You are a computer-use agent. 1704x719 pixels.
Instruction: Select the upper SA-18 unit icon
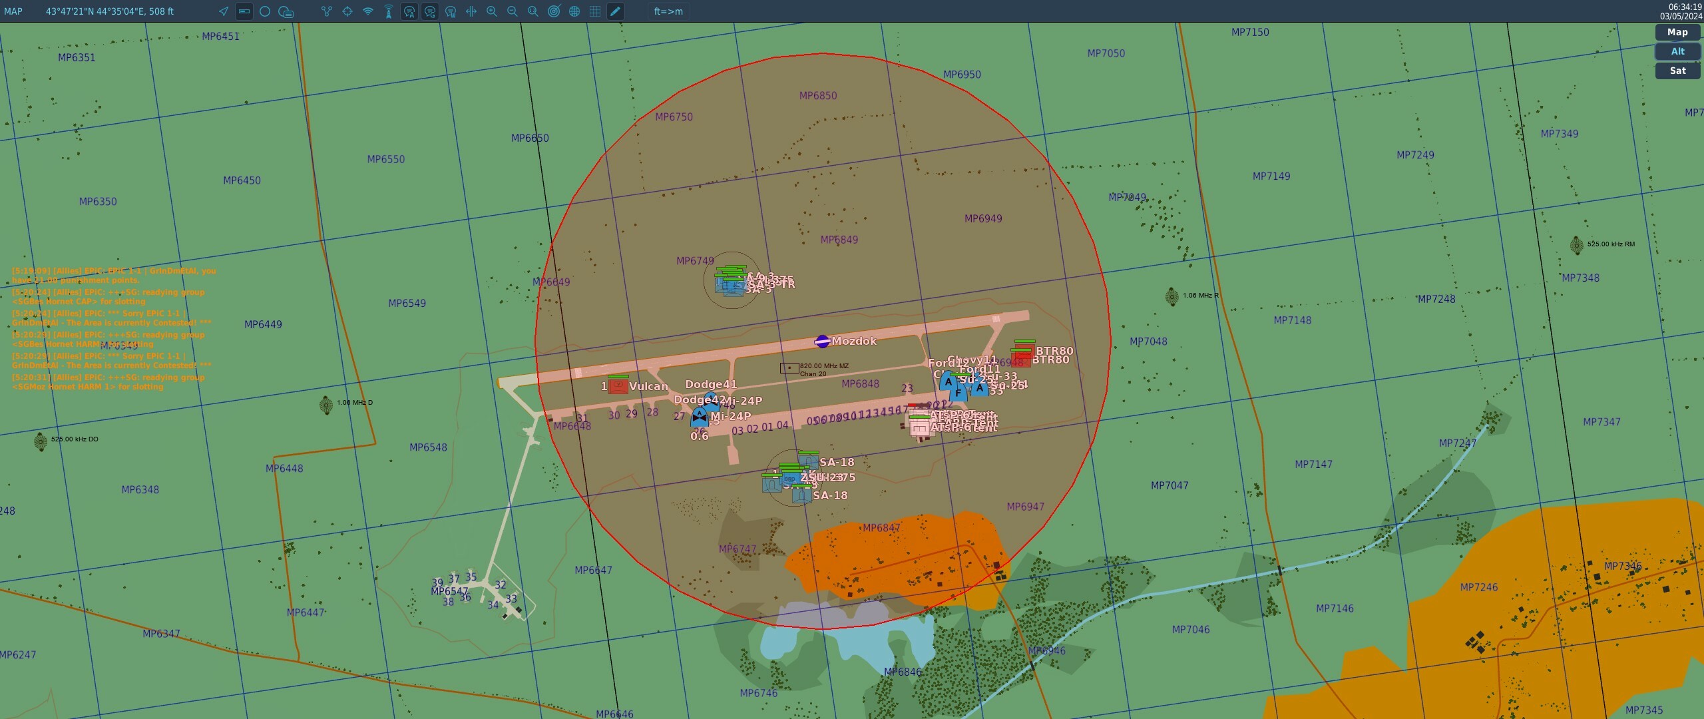click(x=809, y=461)
